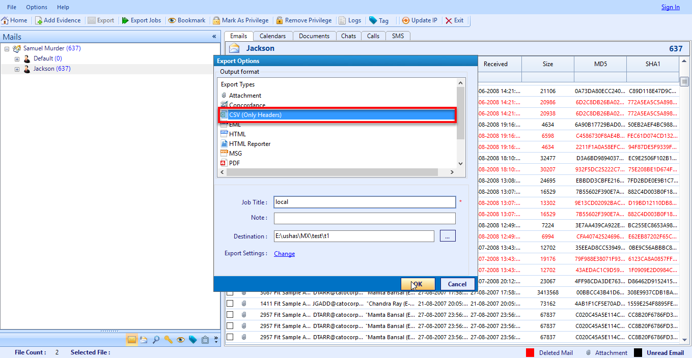Viewport: 692px width, 358px height.
Task: Select the mail envelope view icon in bottom bar
Action: (x=132, y=340)
